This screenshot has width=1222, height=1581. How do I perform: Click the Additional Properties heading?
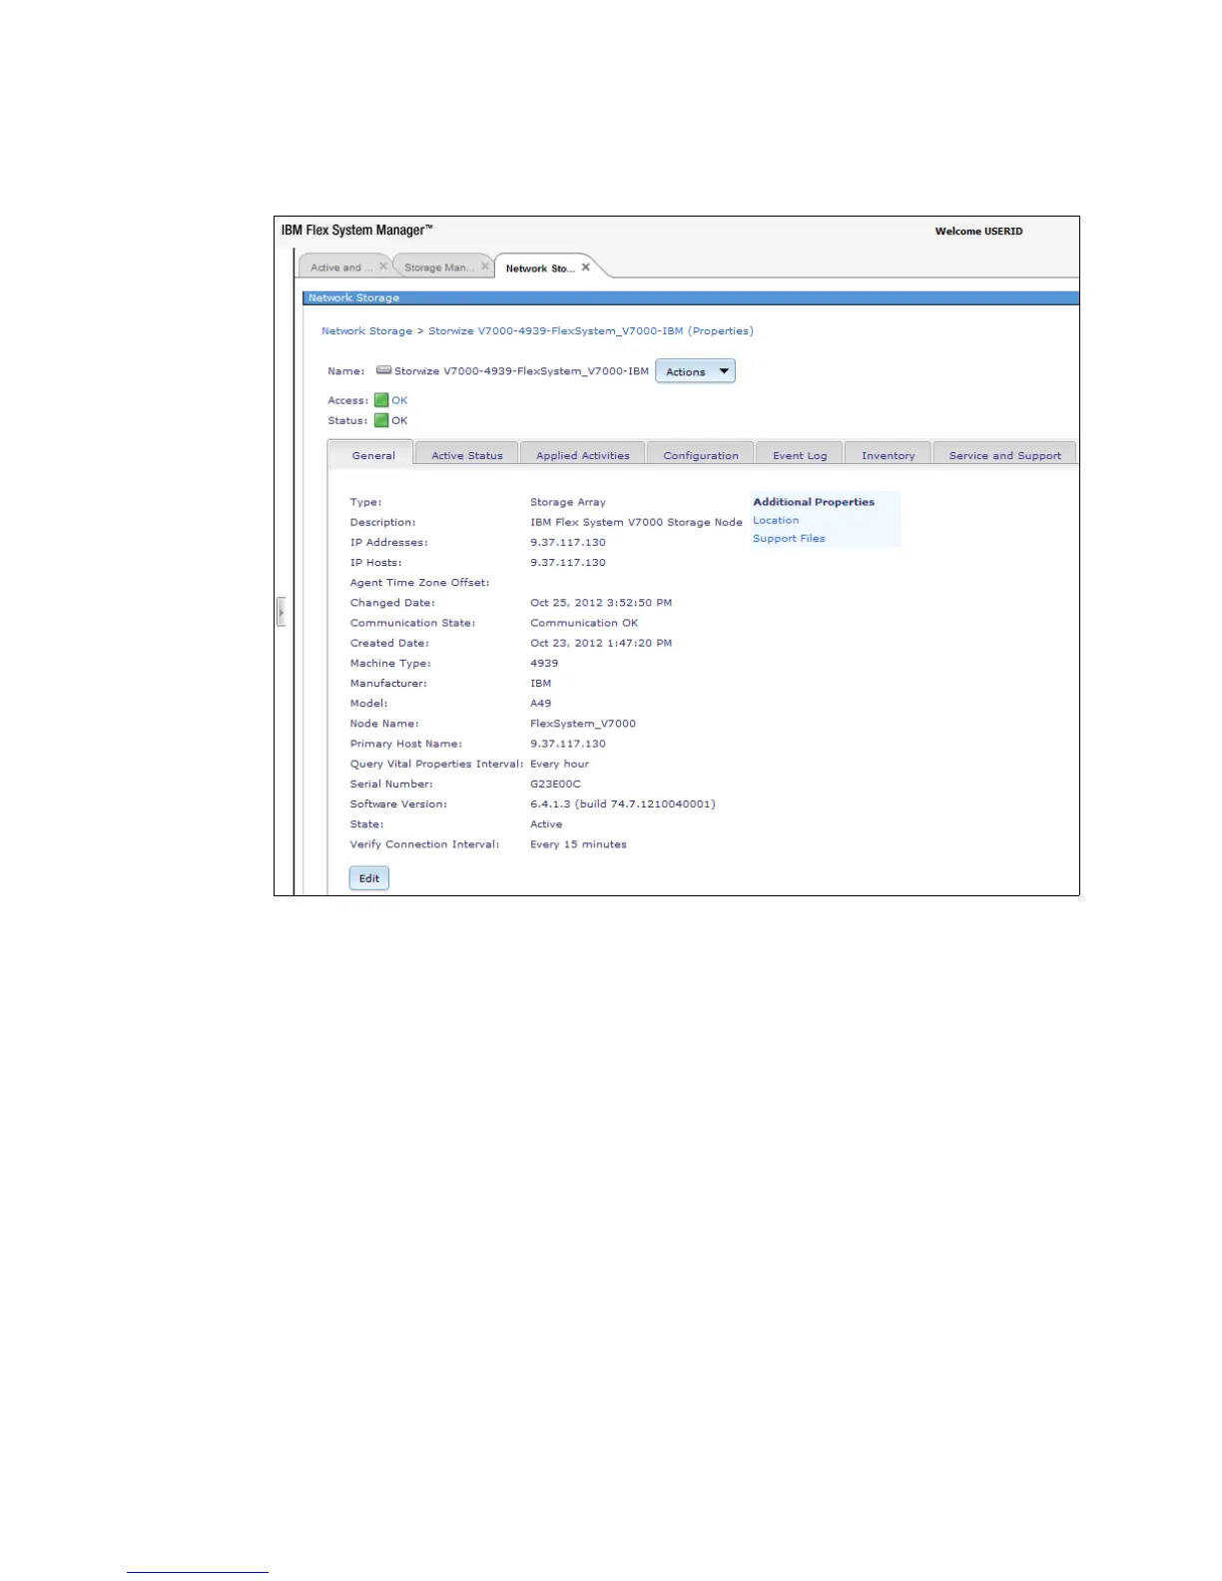[814, 502]
